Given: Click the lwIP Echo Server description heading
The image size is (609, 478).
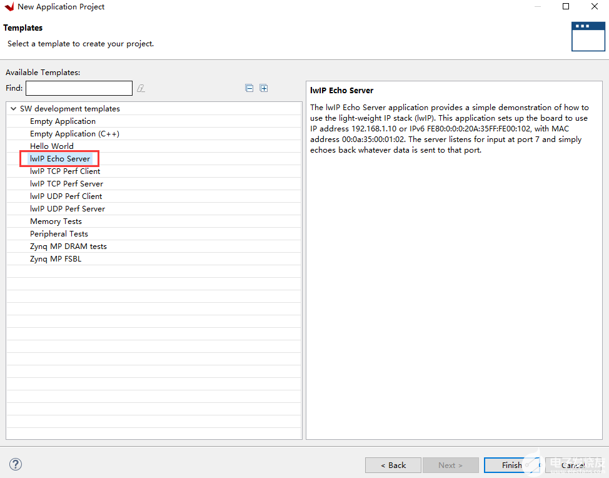Looking at the screenshot, I should click(342, 91).
